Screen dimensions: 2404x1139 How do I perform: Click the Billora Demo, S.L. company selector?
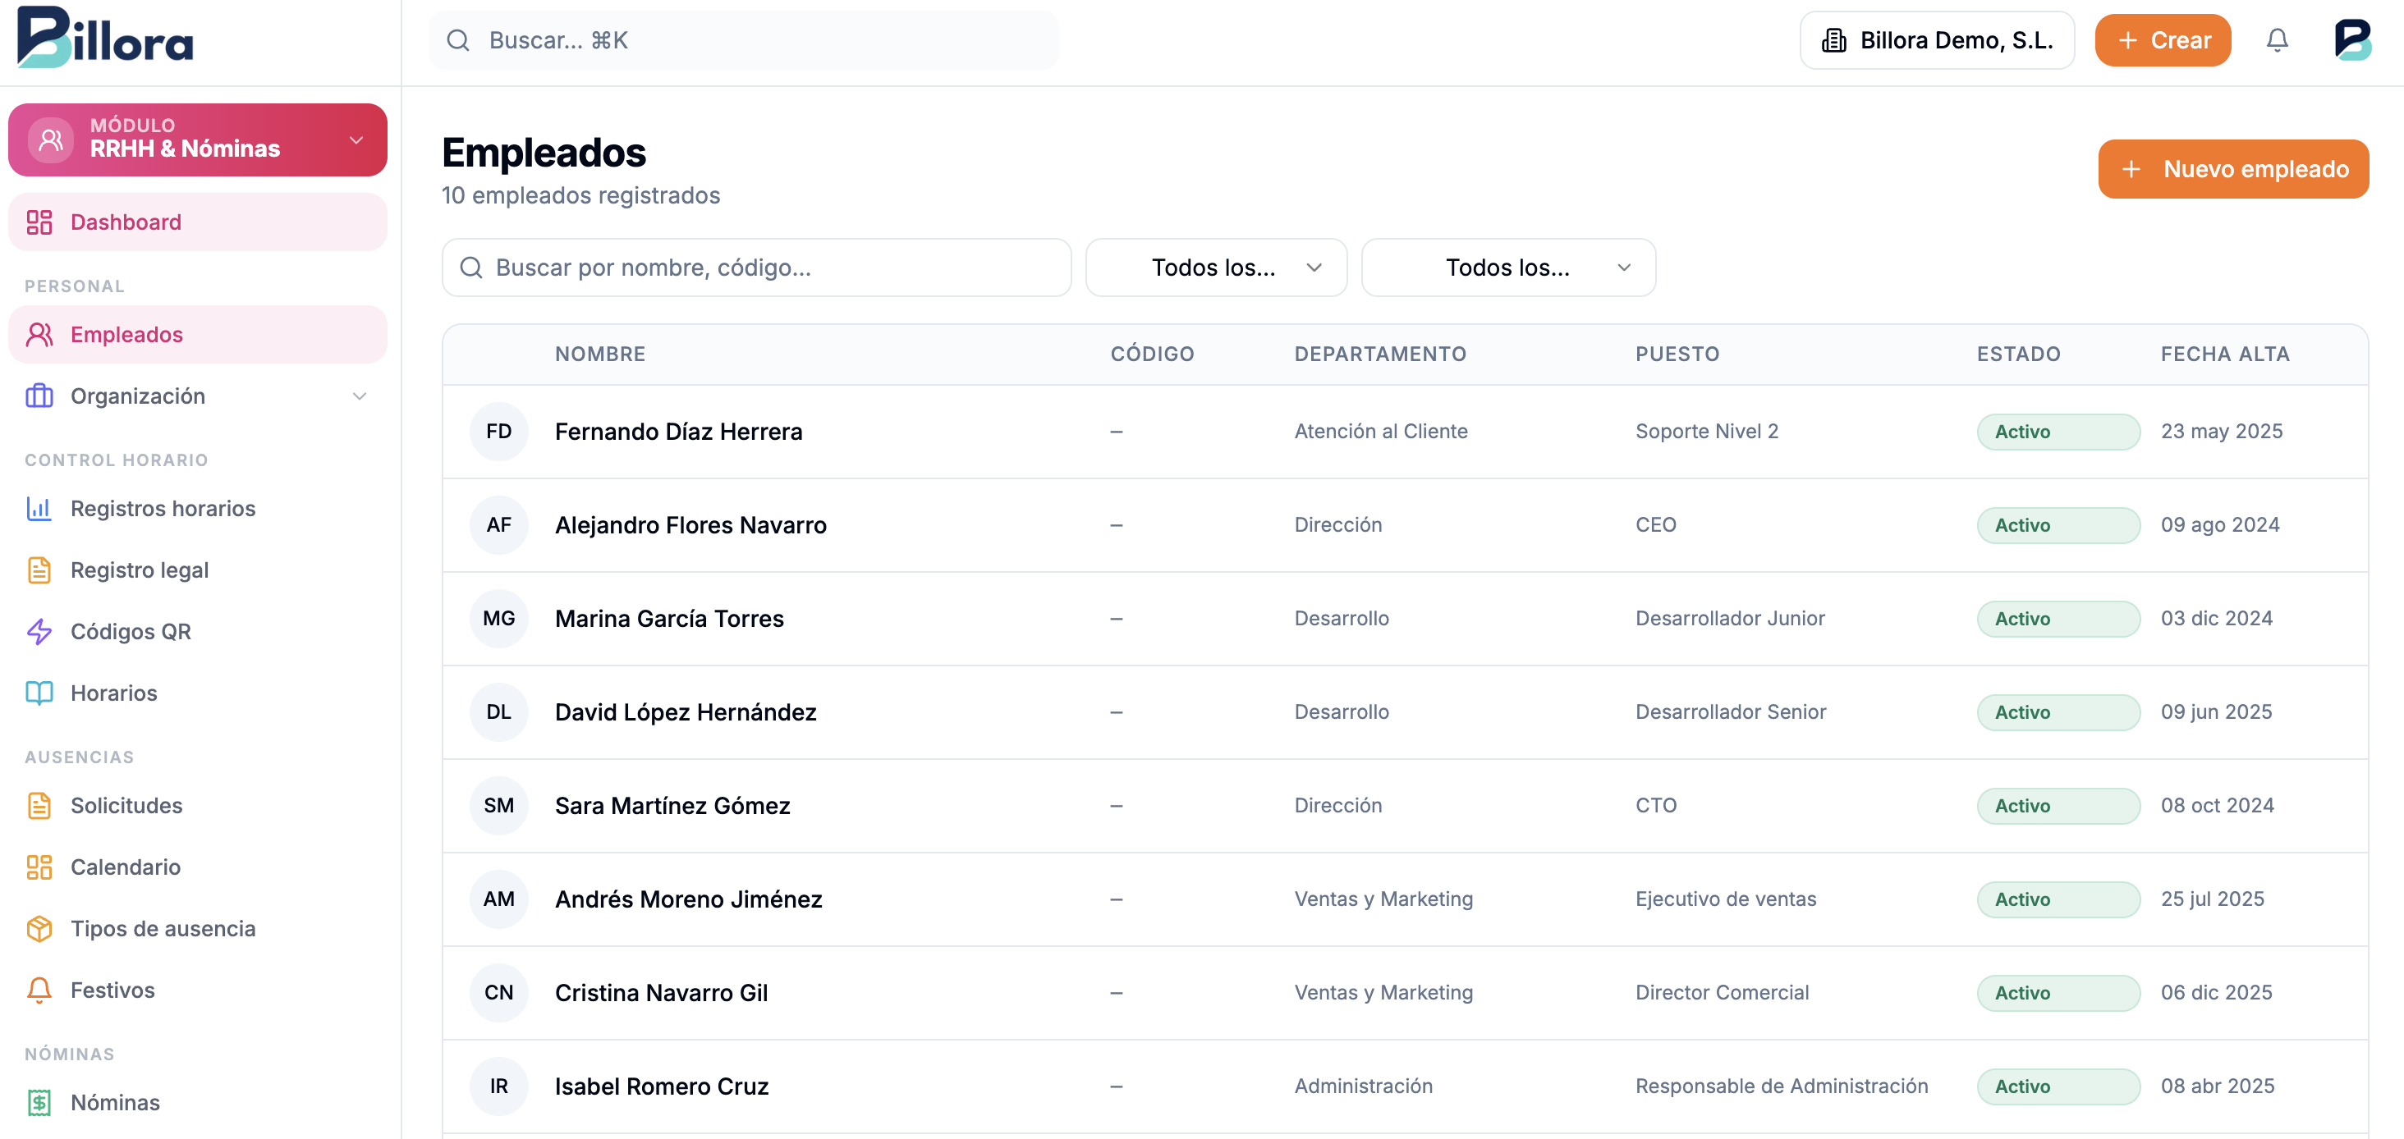tap(1937, 40)
